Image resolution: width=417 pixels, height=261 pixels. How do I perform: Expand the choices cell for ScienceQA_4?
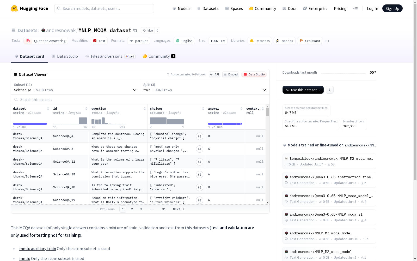[200, 136]
